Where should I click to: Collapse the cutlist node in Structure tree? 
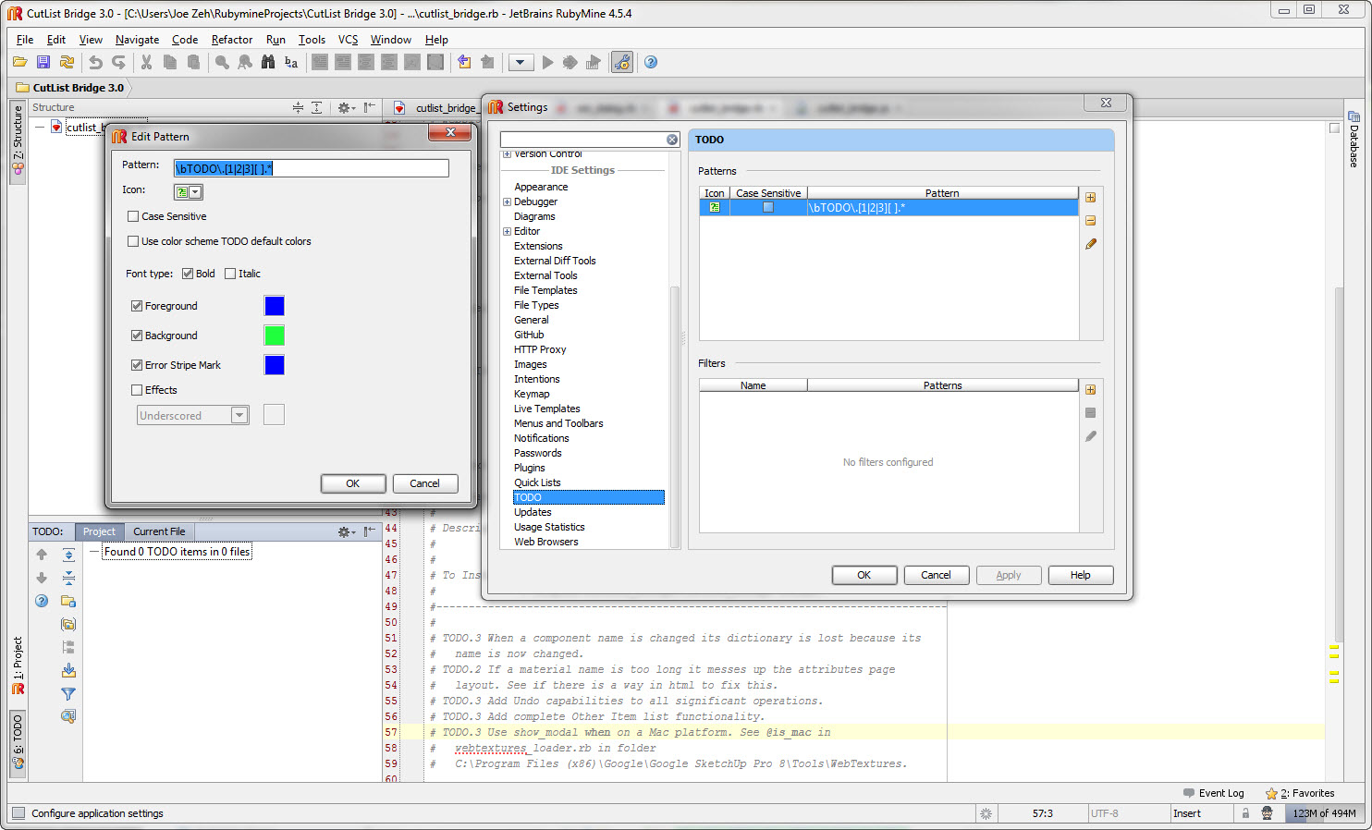click(x=40, y=127)
